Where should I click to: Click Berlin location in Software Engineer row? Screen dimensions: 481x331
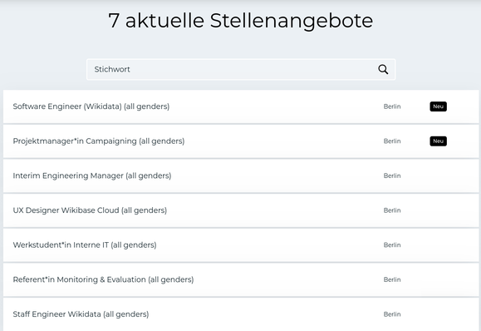click(392, 106)
